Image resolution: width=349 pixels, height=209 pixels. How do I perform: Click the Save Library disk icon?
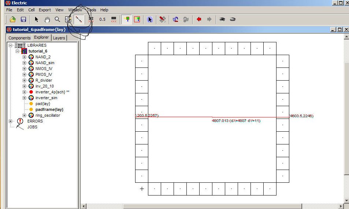tap(23, 19)
